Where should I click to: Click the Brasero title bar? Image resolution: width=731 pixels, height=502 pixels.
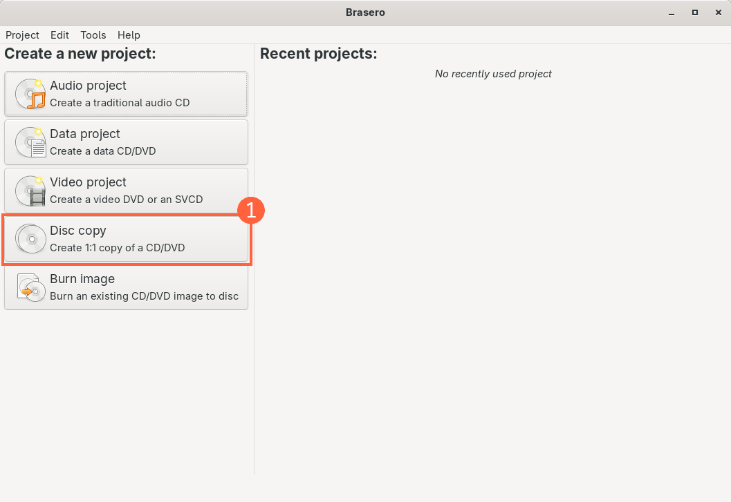coord(365,12)
